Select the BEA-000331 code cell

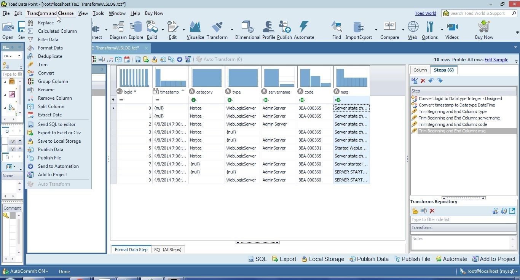click(315, 148)
